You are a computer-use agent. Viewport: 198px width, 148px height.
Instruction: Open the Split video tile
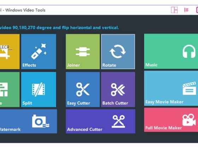click(x=39, y=90)
